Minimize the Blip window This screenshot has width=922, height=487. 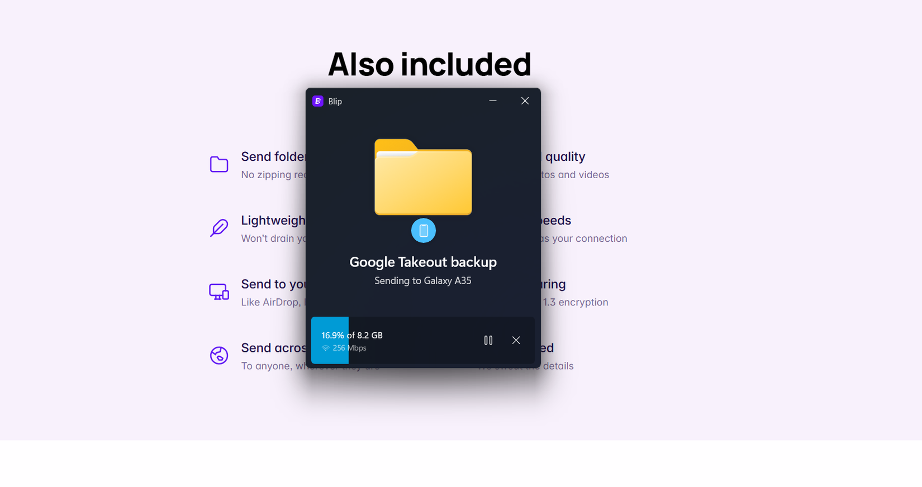493,101
